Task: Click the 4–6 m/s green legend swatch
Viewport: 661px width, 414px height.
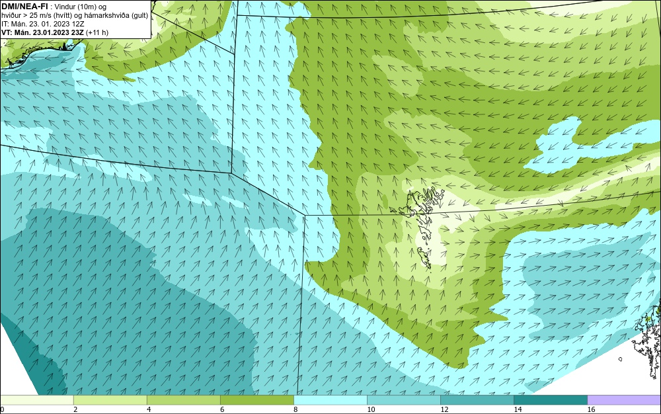Action: 183,400
